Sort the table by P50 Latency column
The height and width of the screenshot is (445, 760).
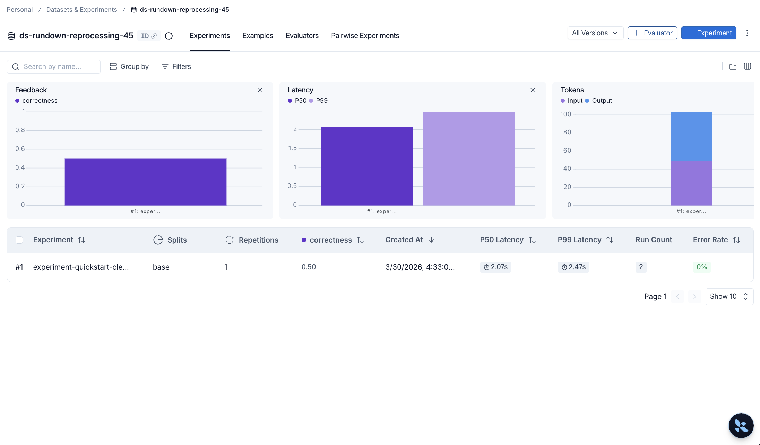(x=532, y=239)
